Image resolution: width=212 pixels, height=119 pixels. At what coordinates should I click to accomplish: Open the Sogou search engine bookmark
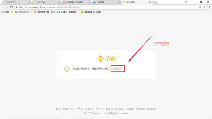click(x=44, y=12)
